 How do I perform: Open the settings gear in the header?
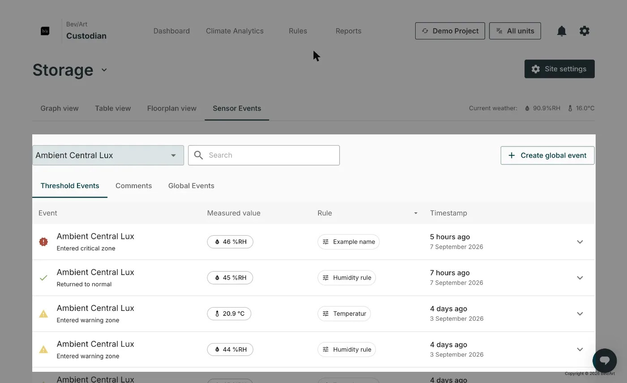[x=584, y=31]
